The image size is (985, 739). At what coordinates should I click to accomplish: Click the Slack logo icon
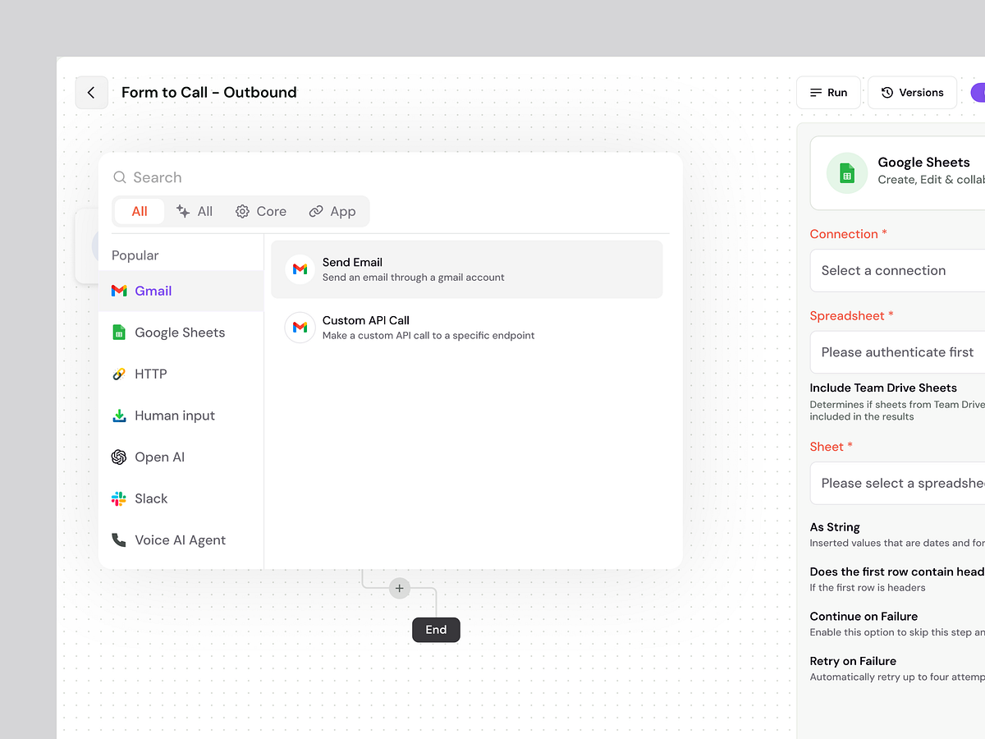(119, 498)
